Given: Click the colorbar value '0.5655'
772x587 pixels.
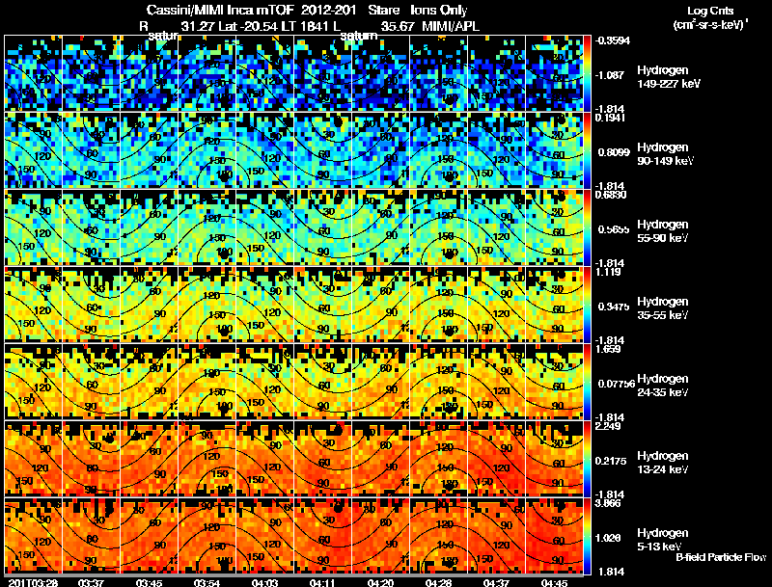Looking at the screenshot, I should click(614, 229).
